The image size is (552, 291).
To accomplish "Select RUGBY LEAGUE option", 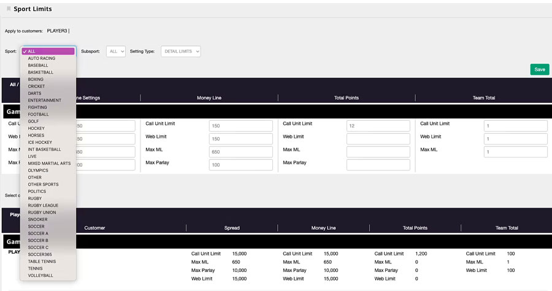I will tap(43, 206).
